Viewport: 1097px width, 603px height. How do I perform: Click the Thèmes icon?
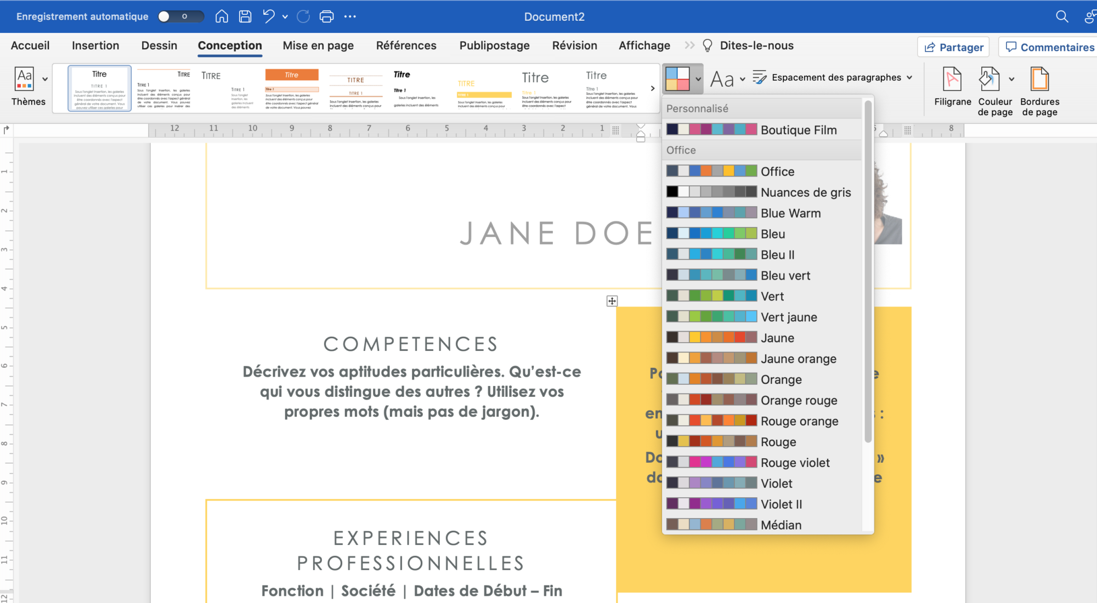pyautogui.click(x=24, y=79)
